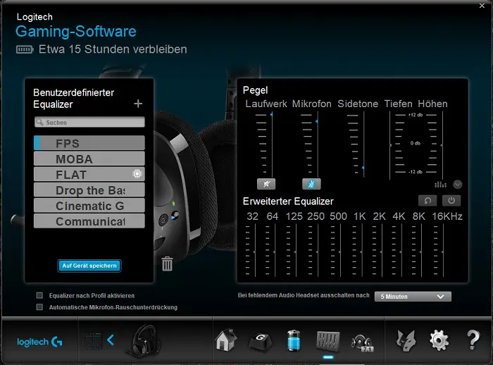493x365 pixels.
Task: Open settings gear icon
Action: pos(439,340)
